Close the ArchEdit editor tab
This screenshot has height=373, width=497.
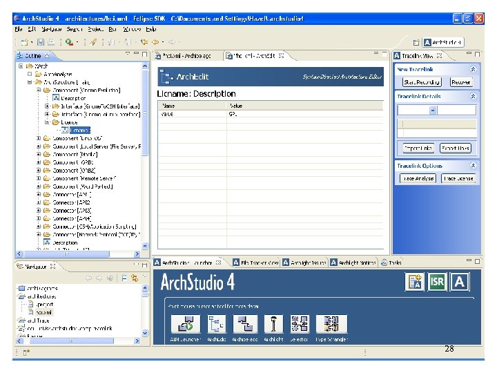click(x=281, y=55)
